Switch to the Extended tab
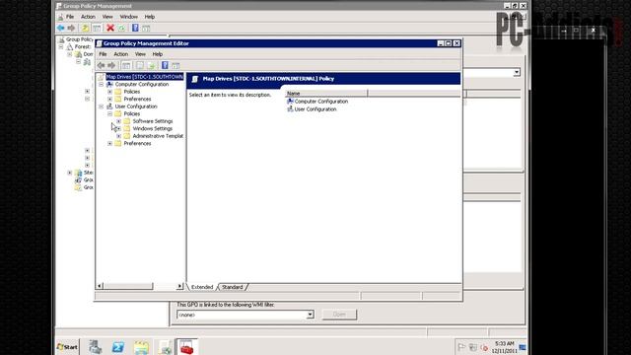Image resolution: width=631 pixels, height=355 pixels. pos(202,287)
